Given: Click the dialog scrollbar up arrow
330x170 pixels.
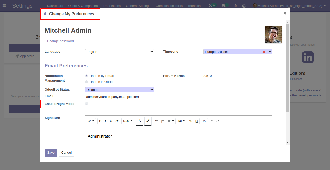Looking at the screenshot, I should pos(287,22).
